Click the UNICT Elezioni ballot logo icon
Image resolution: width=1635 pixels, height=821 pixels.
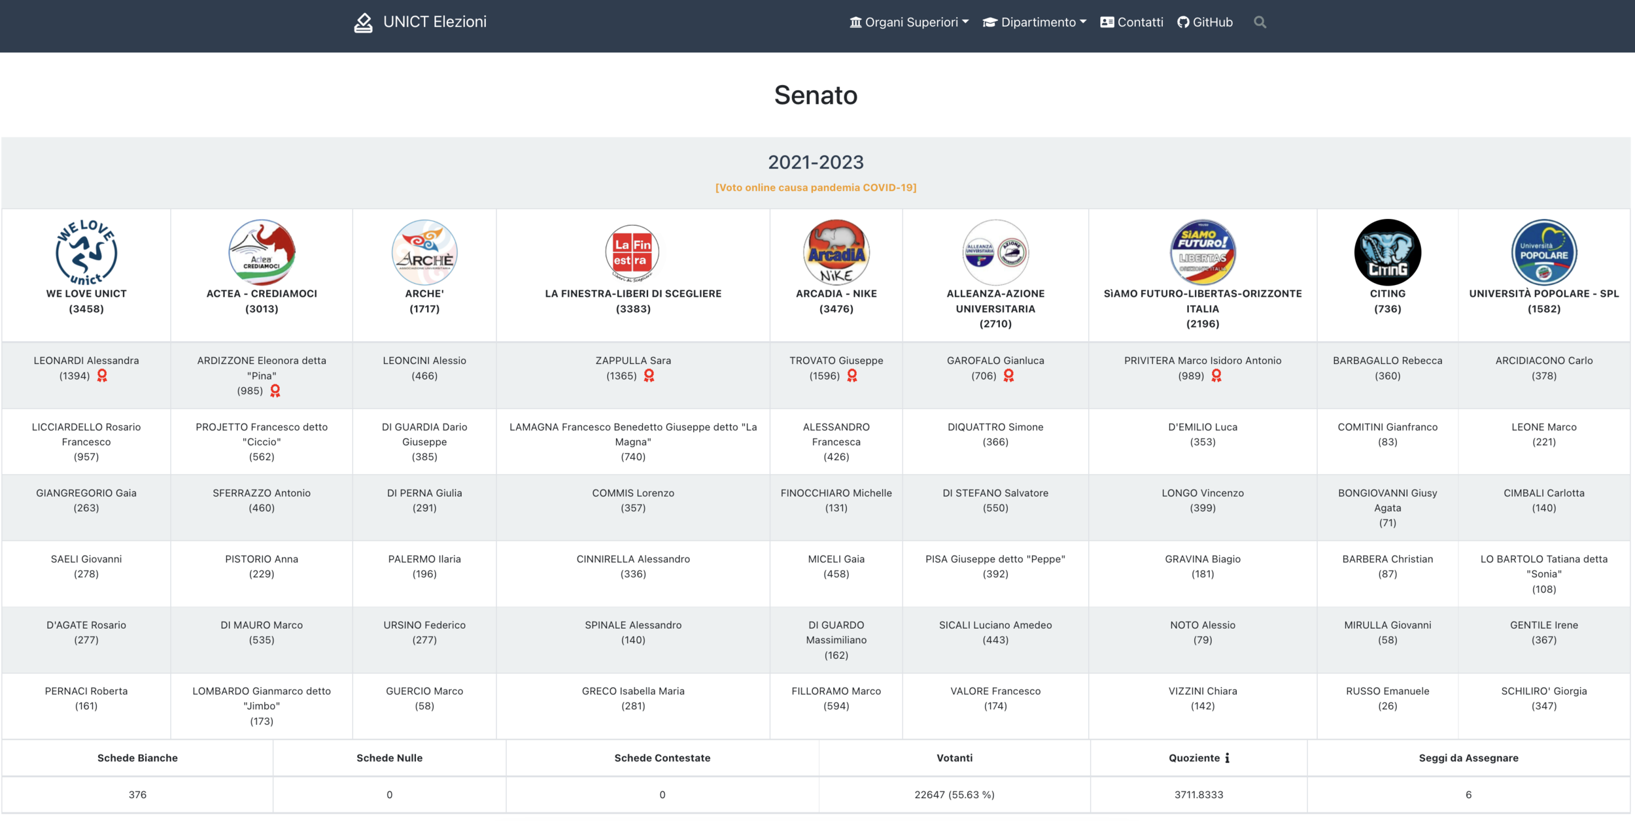click(364, 23)
